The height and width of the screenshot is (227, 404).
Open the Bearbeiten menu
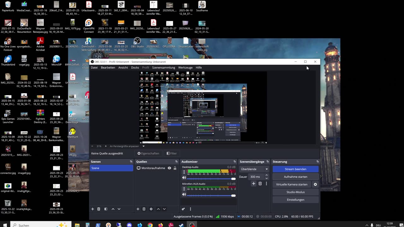click(108, 67)
